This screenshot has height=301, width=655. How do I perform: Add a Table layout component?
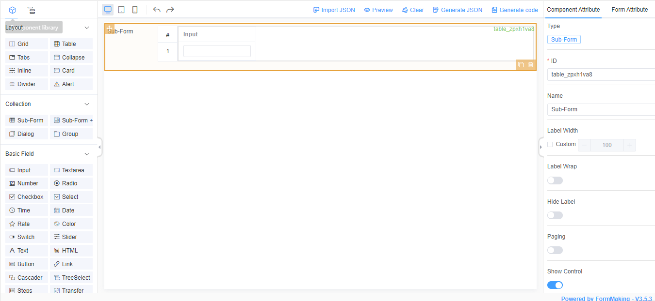[x=71, y=44]
